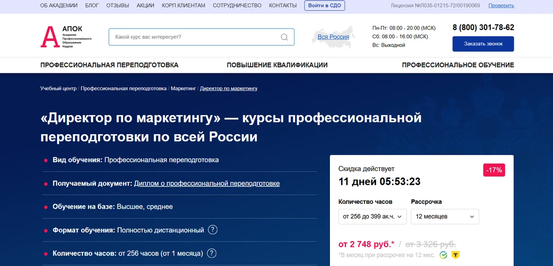Click the Проверить license link

click(x=501, y=6)
